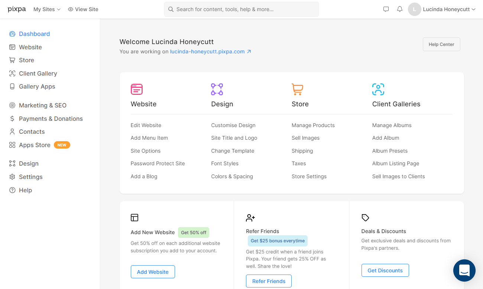Screen dimensions: 483x289
Task: Click the Edit Website link
Action: click(146, 125)
